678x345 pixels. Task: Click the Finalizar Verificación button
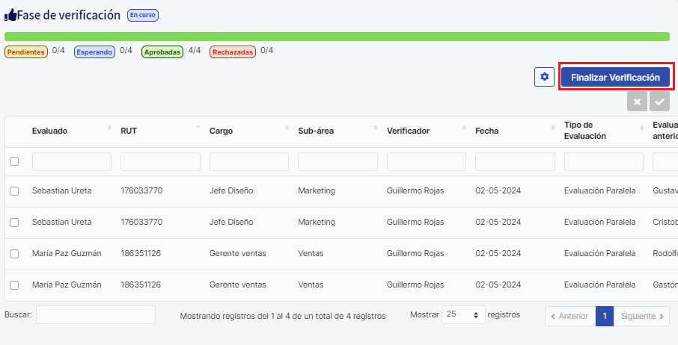click(615, 77)
